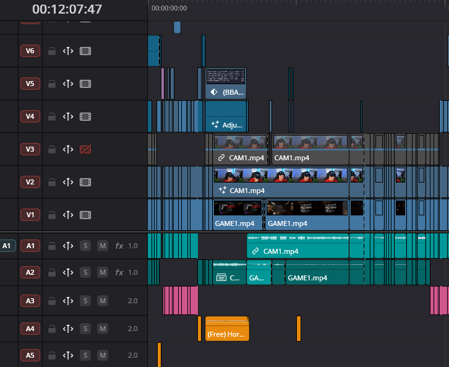Disable the V2 video track
449x367 pixels.
point(85,182)
